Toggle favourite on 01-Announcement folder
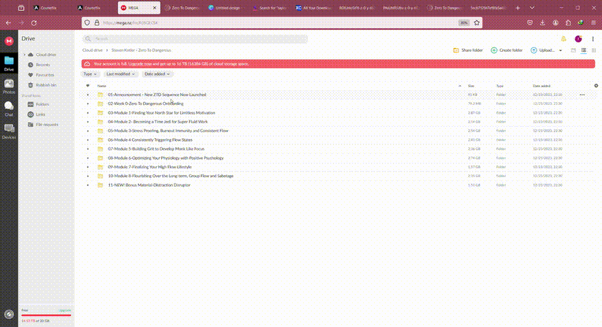Screen dimensions: 602x327 pyautogui.click(x=88, y=95)
